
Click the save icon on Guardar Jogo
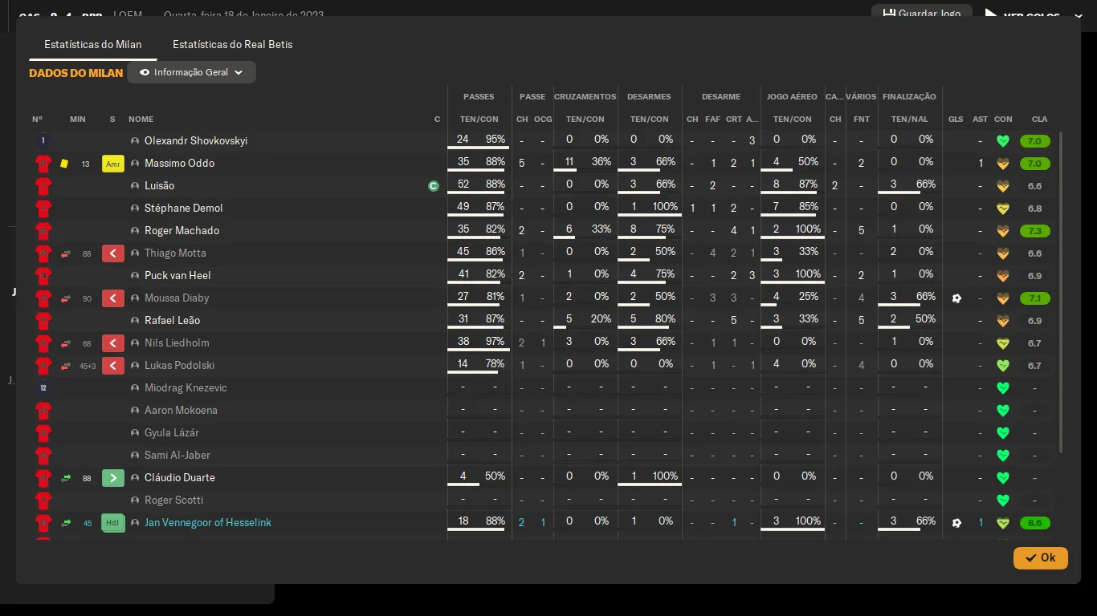pos(889,14)
